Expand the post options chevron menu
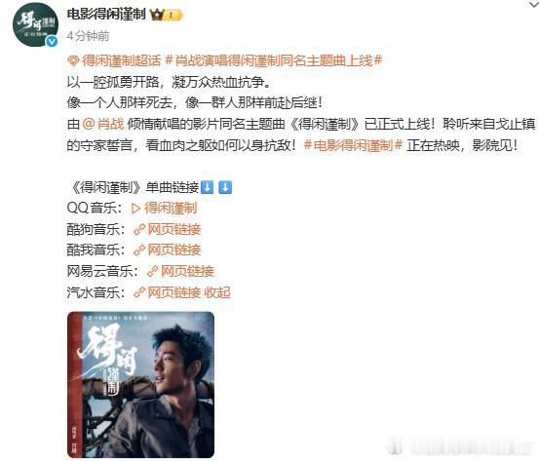 pos(533,4)
